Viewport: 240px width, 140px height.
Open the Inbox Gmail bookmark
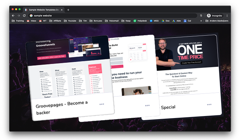tap(32, 21)
